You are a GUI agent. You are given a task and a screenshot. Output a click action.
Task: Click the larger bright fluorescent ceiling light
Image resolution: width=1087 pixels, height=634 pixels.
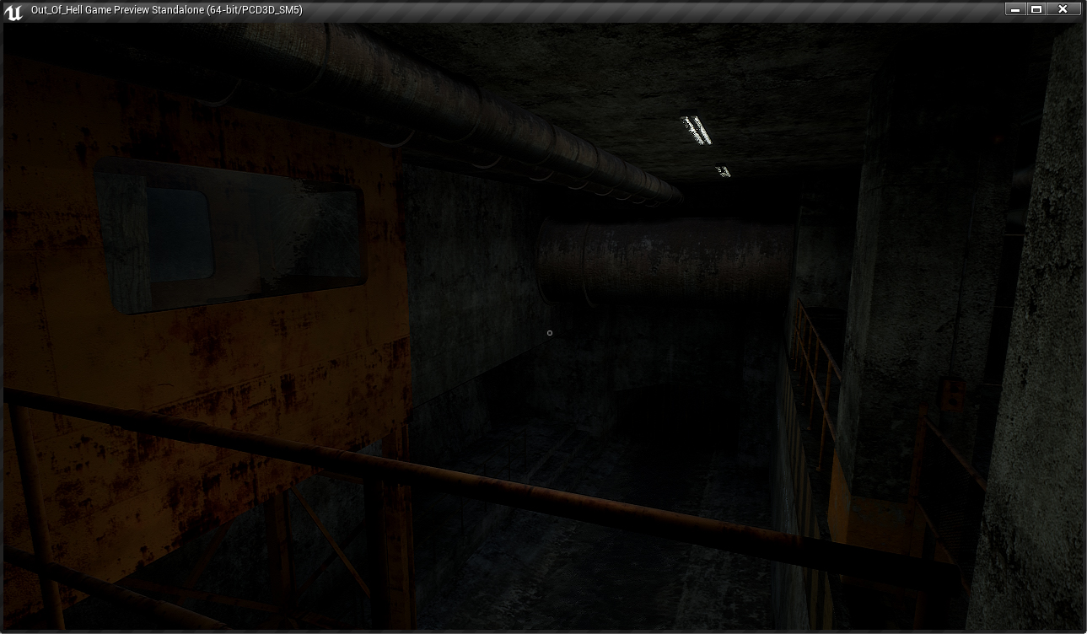697,131
